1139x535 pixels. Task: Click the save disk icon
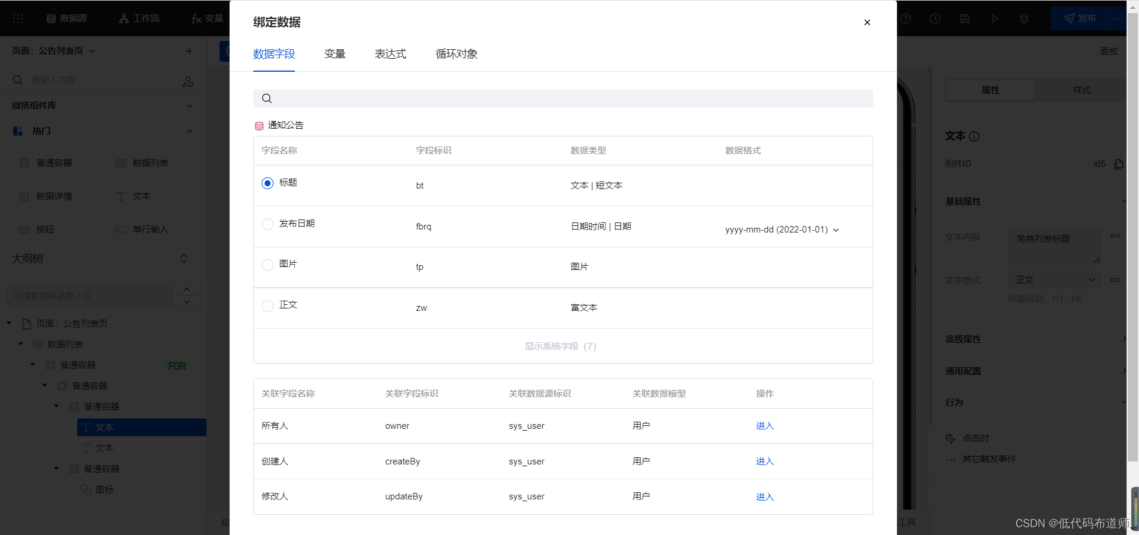(965, 18)
